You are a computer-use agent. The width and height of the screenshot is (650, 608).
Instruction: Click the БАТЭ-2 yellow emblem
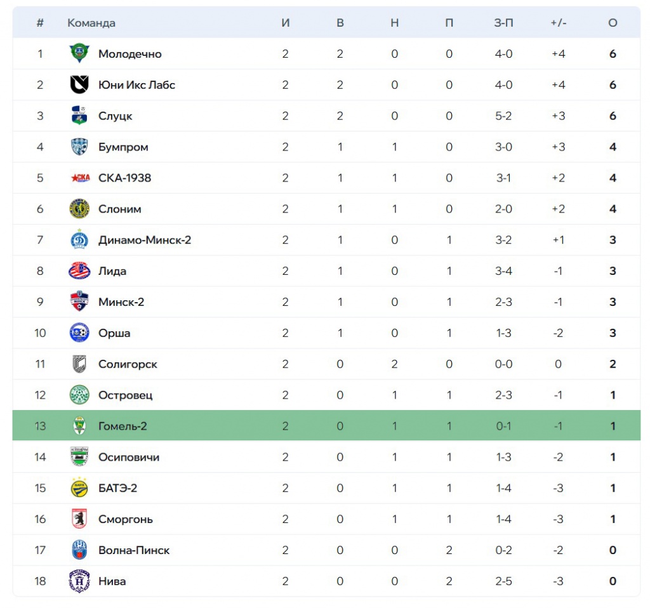click(79, 488)
